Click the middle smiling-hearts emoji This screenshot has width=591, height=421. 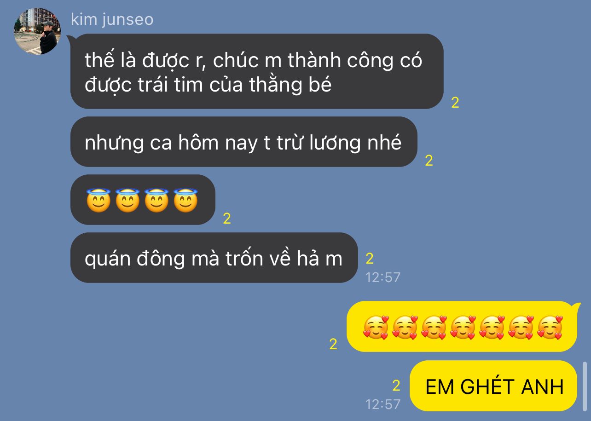click(x=463, y=328)
